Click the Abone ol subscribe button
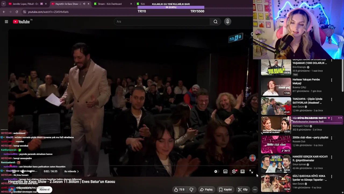This screenshot has width=344, height=194. tap(44, 189)
